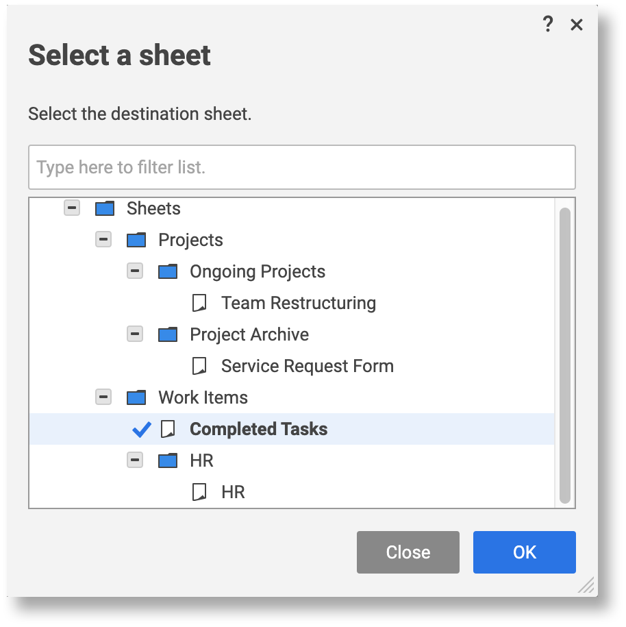Close the Select a sheet dialog
626x627 pixels.
577,25
